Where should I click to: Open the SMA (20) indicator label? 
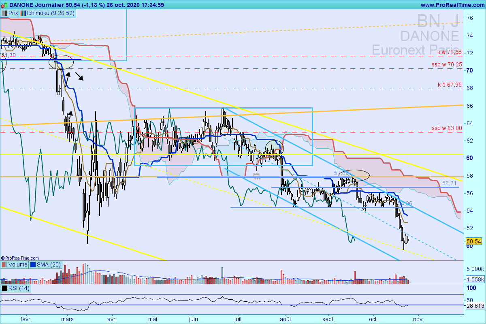pos(49,265)
